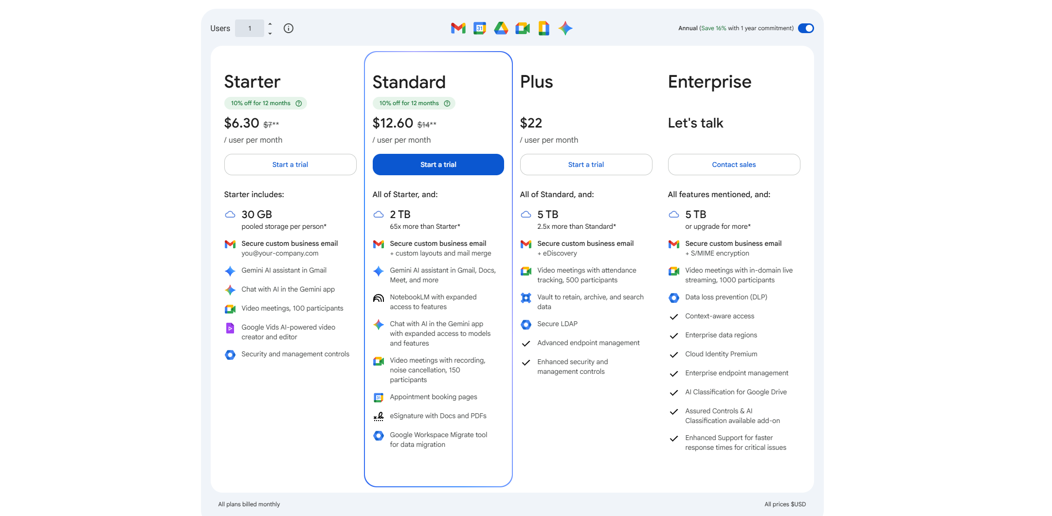Click the checkmark beside 'Advanced endpoint management'

526,343
